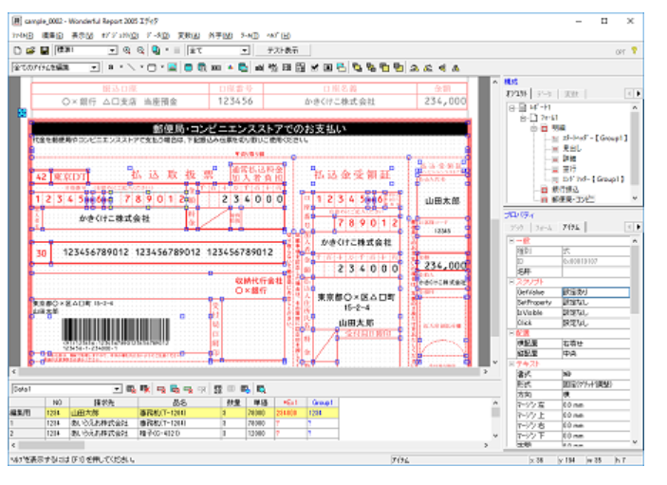This screenshot has width=667, height=485.
Task: Open the 標準1 dropdown in the toolbar
Action: click(113, 50)
